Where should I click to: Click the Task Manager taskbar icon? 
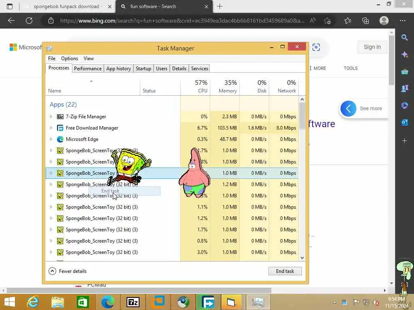tap(258, 302)
